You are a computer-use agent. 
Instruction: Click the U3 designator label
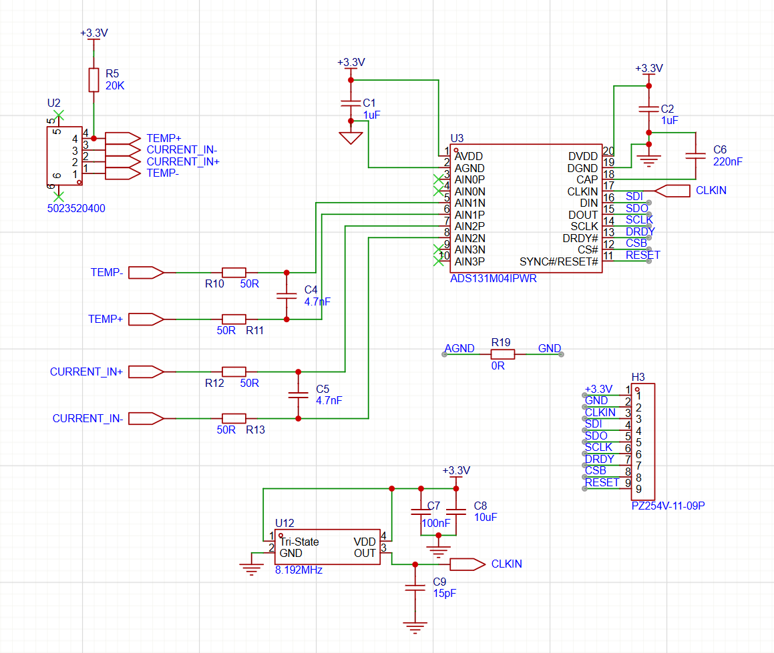(457, 139)
